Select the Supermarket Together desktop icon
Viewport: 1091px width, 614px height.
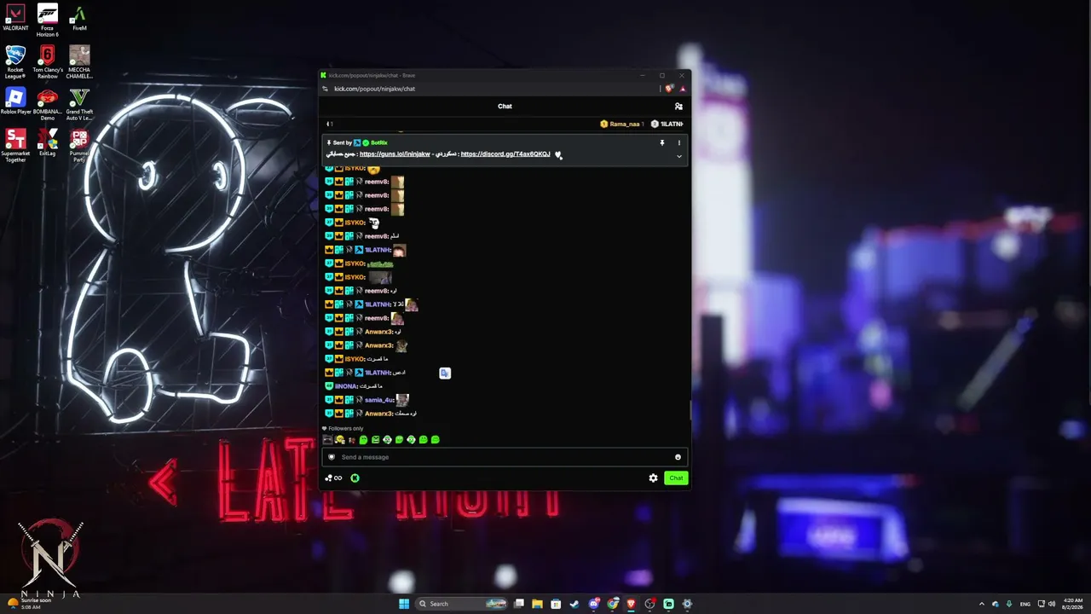(15, 145)
